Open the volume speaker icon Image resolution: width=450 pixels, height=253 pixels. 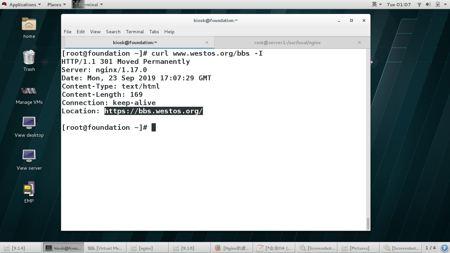428,5
